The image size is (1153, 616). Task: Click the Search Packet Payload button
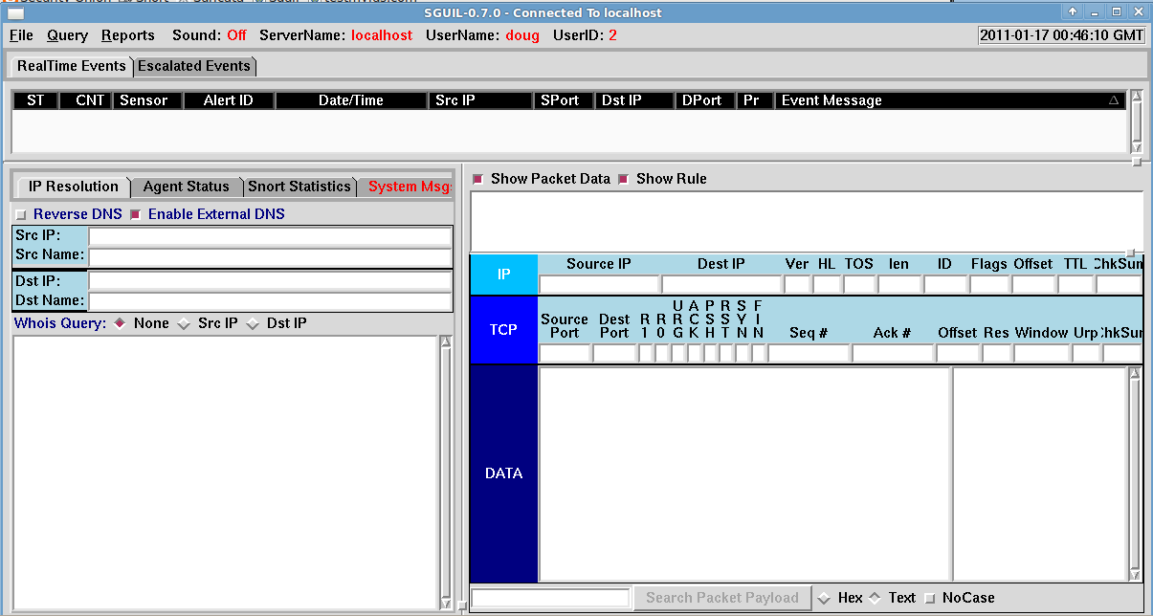pyautogui.click(x=721, y=597)
